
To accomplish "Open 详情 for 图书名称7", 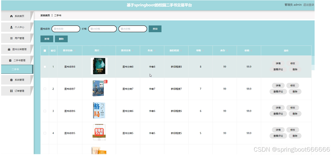I will 278,85.
